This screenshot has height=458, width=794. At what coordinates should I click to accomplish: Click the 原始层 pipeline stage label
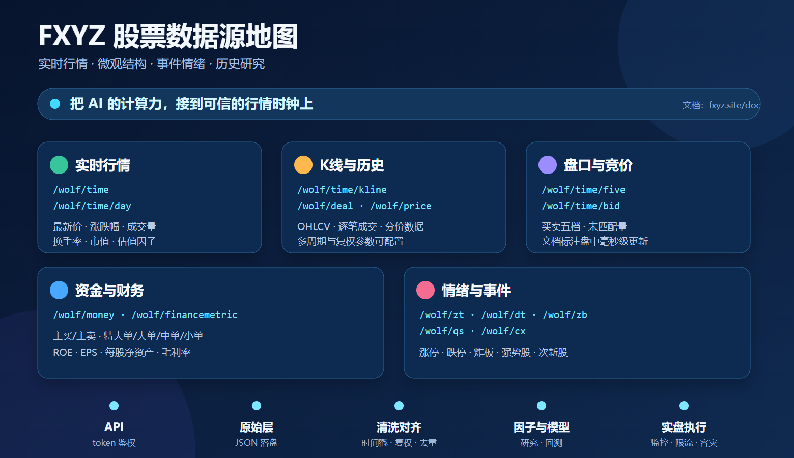click(257, 427)
